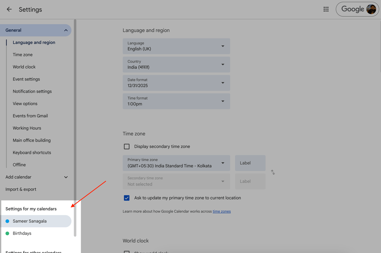Open the Date format dropdown
The width and height of the screenshot is (381, 253).
[176, 83]
